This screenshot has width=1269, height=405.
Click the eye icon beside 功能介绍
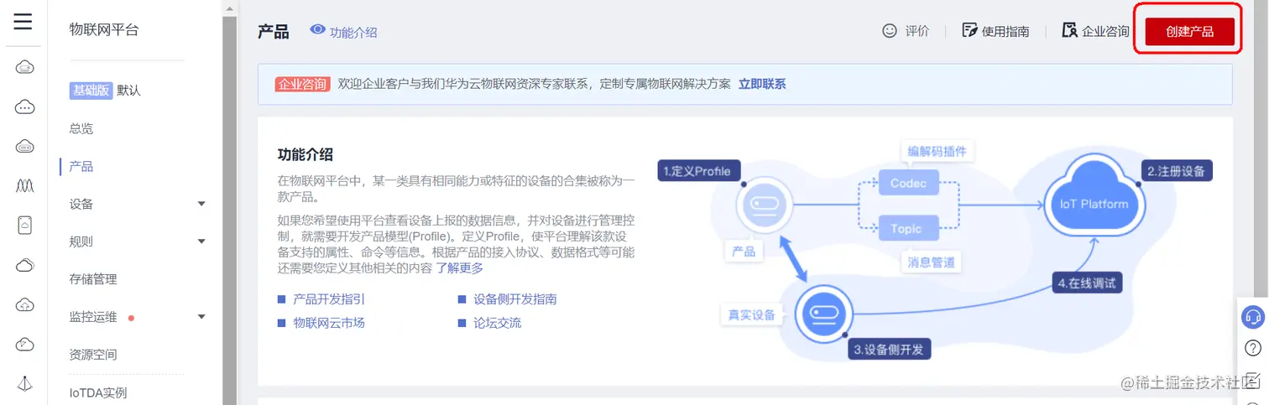(317, 30)
